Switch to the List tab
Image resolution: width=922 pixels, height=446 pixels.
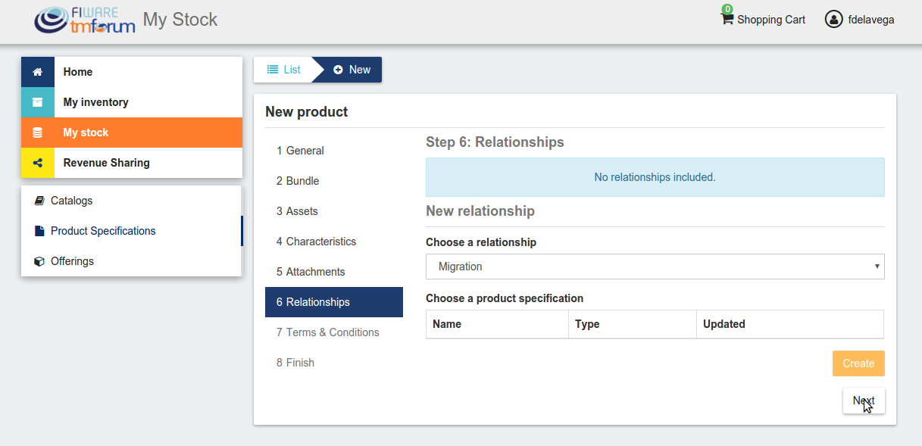283,70
